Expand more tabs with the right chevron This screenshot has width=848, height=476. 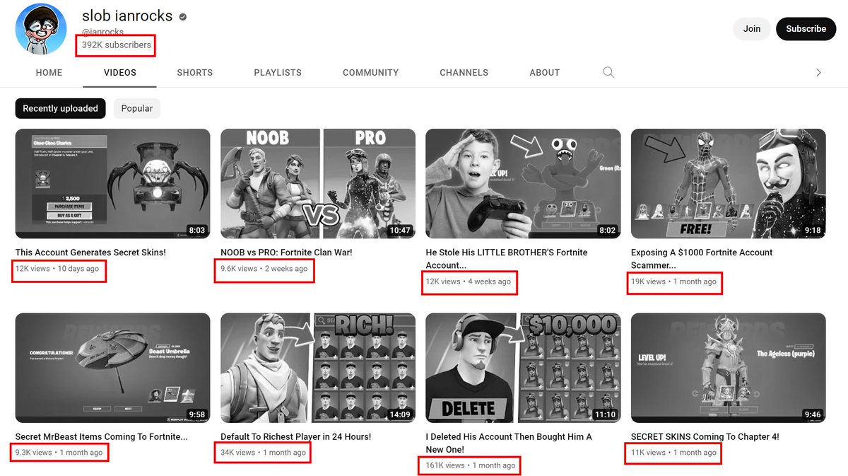click(x=818, y=72)
